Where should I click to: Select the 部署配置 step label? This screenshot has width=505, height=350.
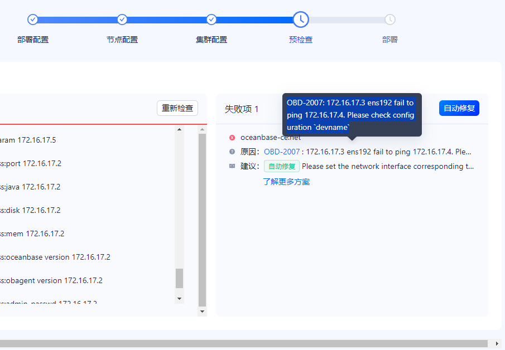[33, 40]
